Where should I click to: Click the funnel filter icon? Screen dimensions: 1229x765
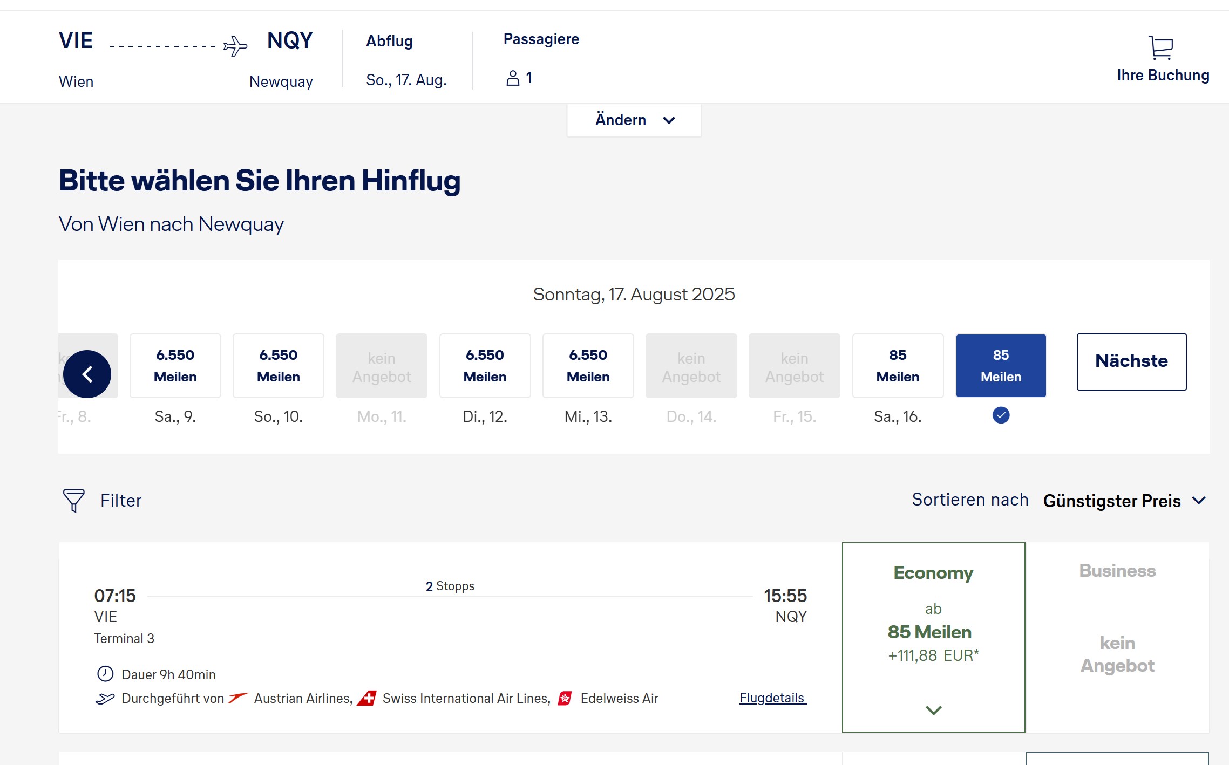coord(73,500)
